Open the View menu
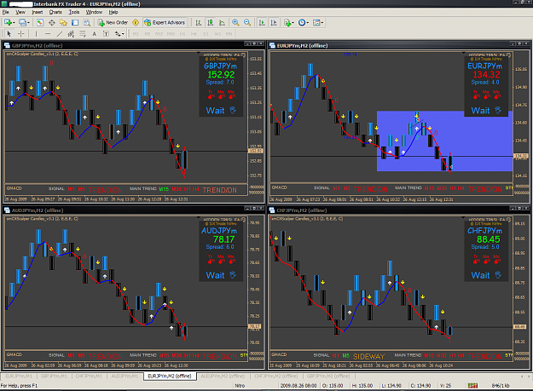The height and width of the screenshot is (391, 533). click(x=20, y=12)
